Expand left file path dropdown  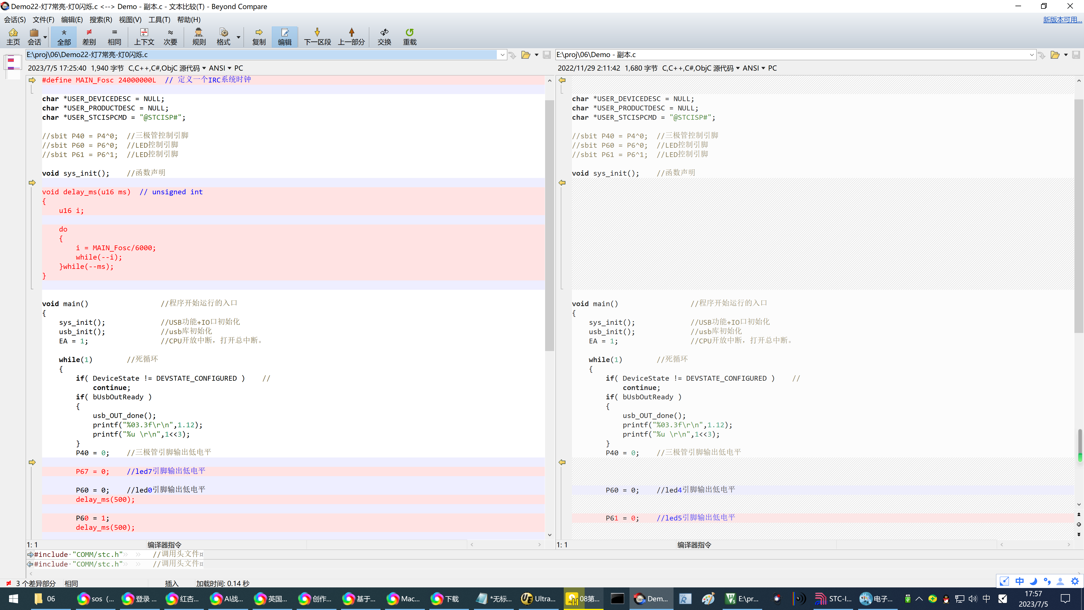pyautogui.click(x=502, y=55)
